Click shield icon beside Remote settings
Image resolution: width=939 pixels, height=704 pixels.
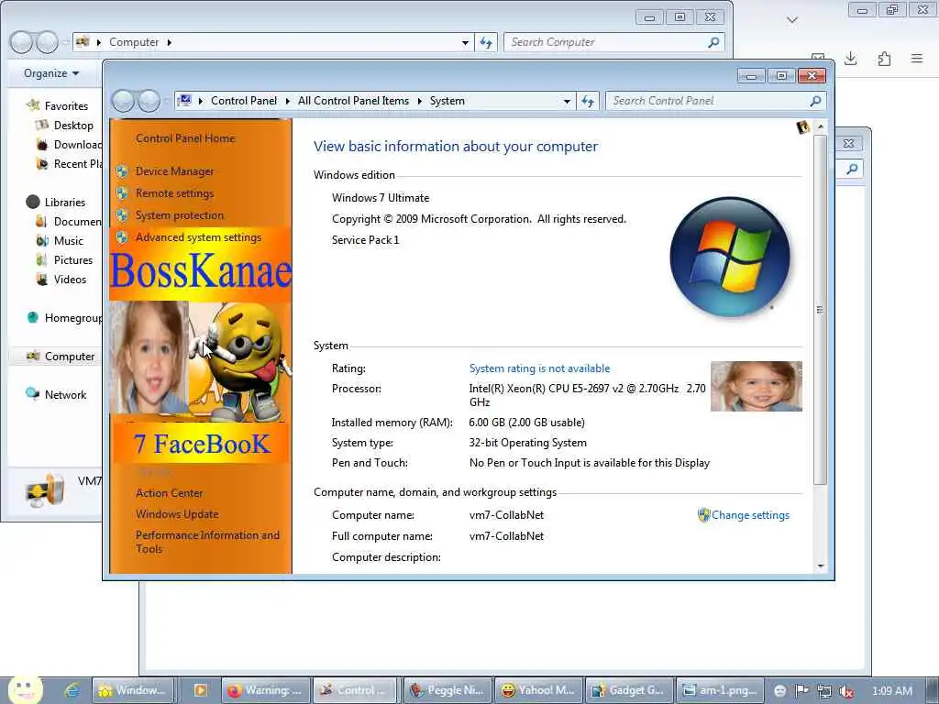point(122,193)
